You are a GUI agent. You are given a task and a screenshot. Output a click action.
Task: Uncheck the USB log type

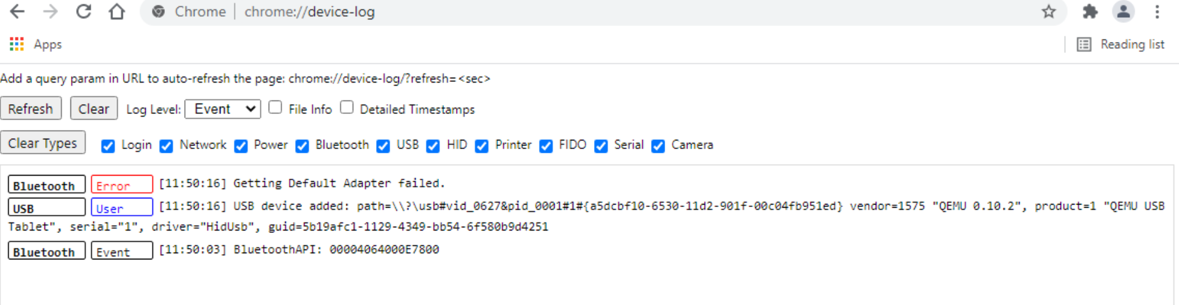(x=383, y=146)
